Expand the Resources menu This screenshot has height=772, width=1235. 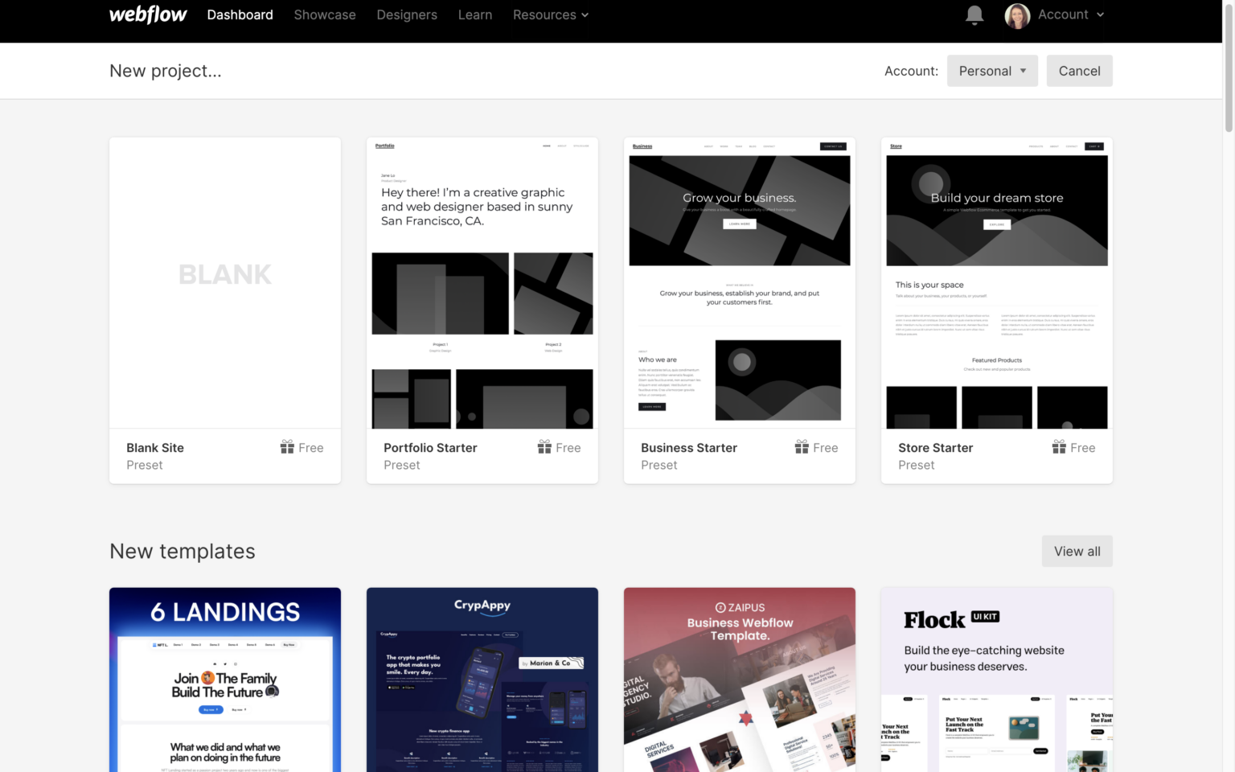(550, 14)
